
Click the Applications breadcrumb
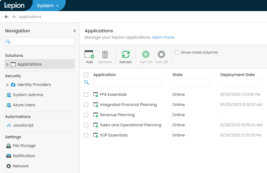coord(30,17)
